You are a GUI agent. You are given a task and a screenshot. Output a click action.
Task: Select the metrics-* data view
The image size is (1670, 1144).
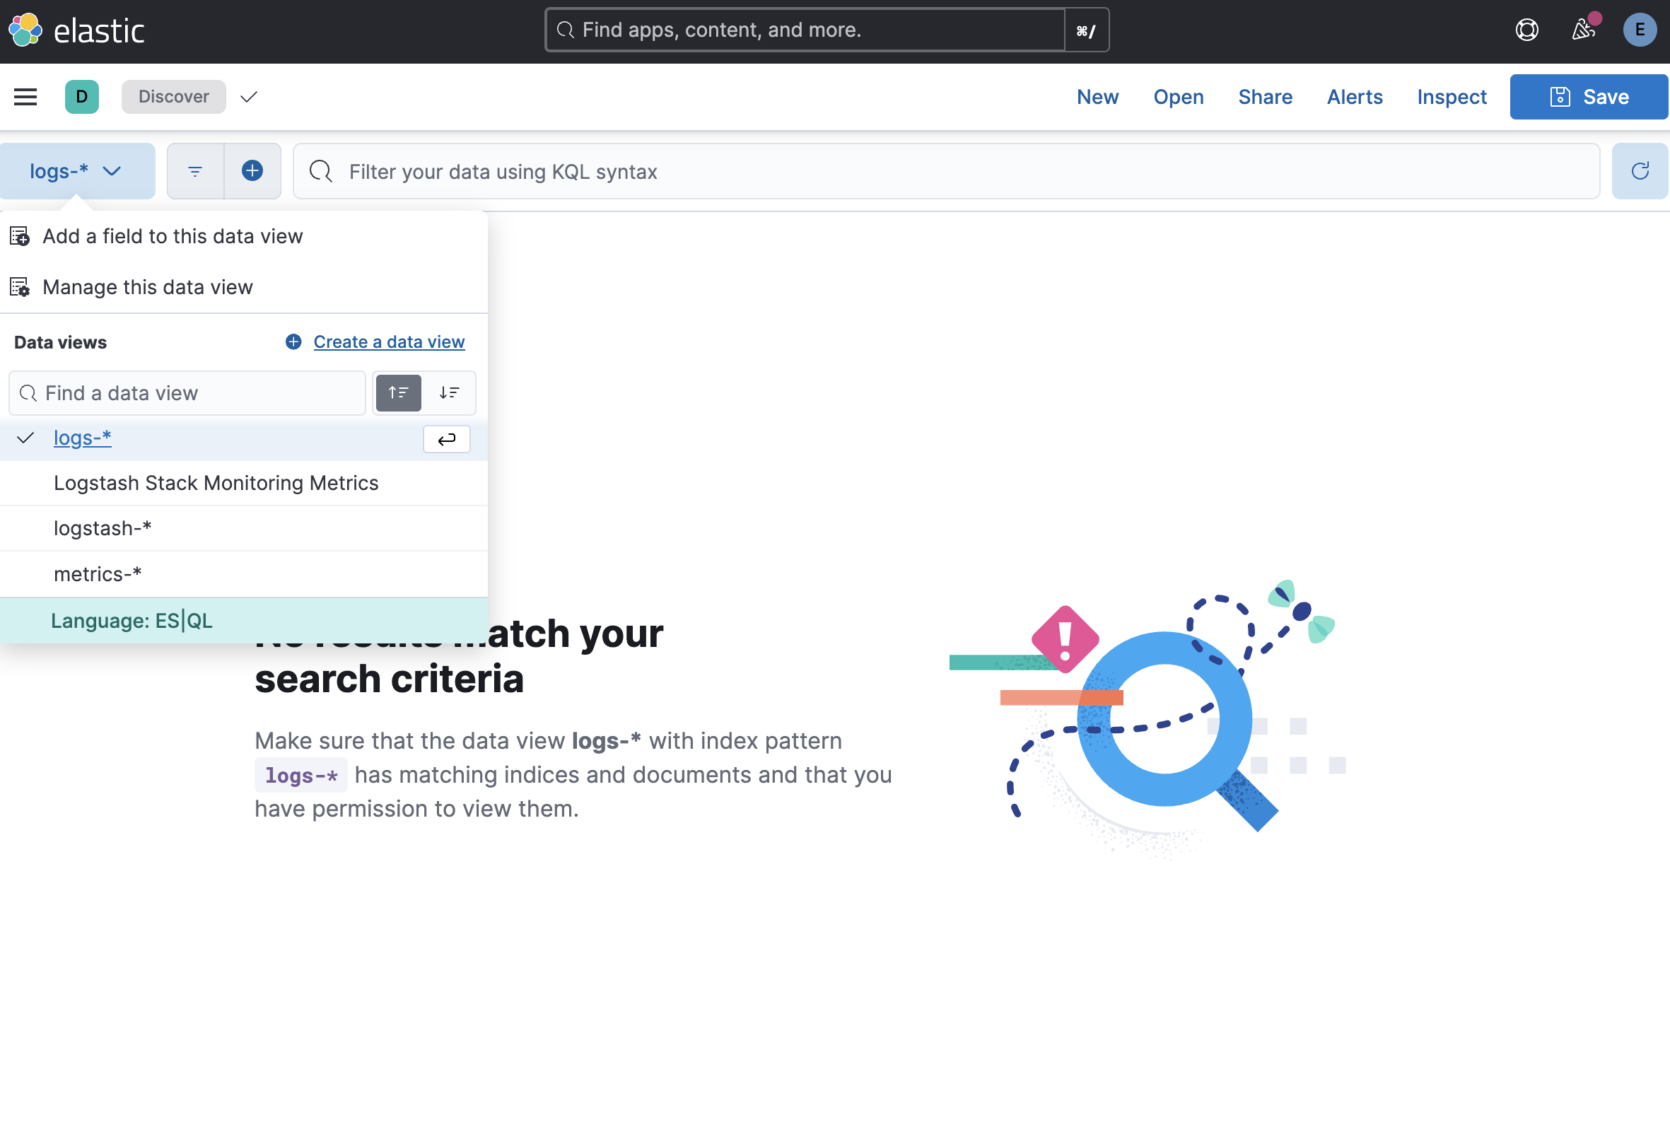[98, 574]
